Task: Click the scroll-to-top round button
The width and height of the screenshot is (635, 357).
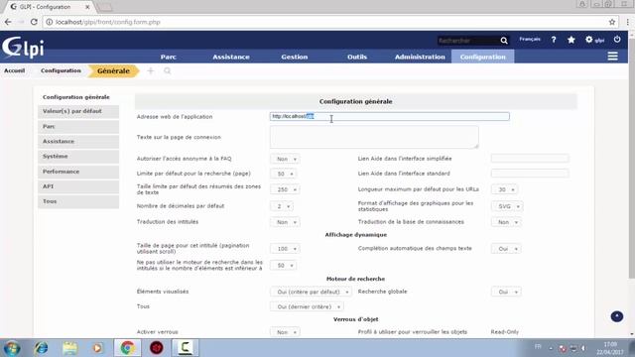Action: click(x=617, y=316)
